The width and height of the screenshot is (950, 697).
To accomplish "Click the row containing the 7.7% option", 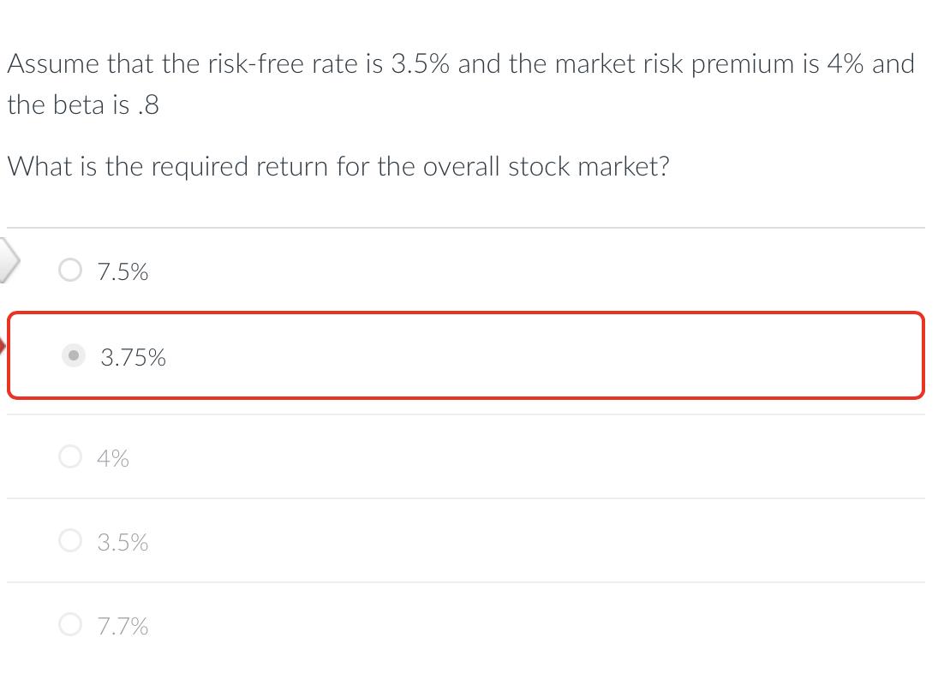I will pyautogui.click(x=471, y=624).
